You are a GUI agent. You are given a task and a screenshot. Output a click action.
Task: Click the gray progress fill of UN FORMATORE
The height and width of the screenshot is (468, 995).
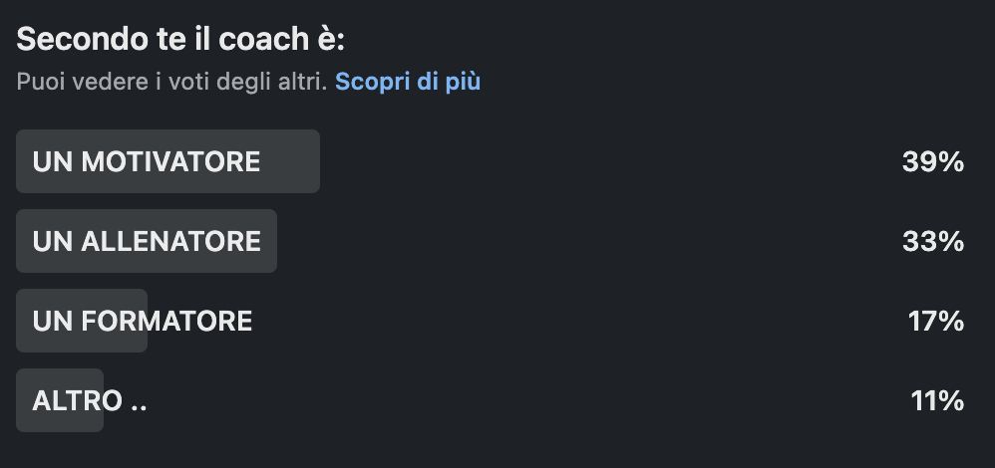[x=81, y=321]
